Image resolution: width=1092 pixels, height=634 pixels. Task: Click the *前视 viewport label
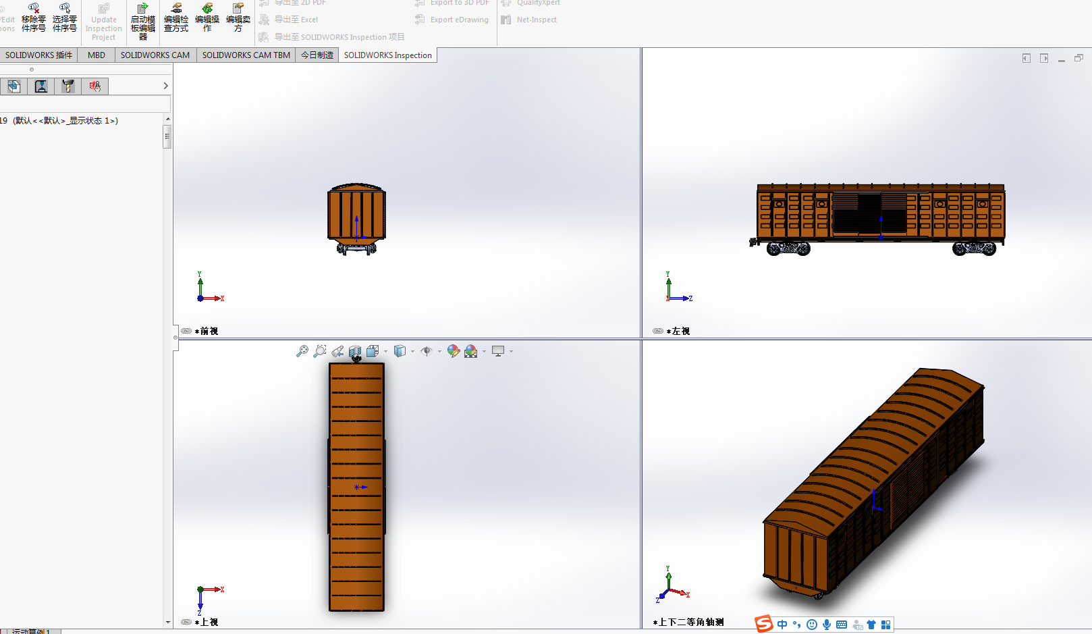coord(207,331)
